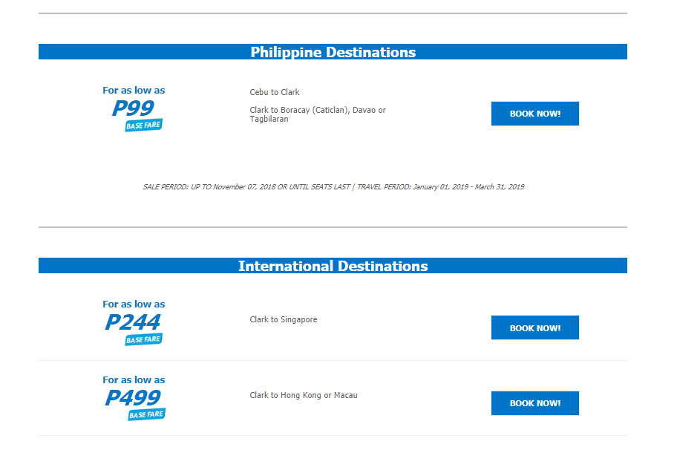Click 'For as low as' above P499
The height and width of the screenshot is (453, 677).
[x=134, y=380]
